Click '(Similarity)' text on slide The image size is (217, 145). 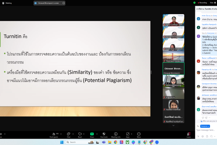80,72
